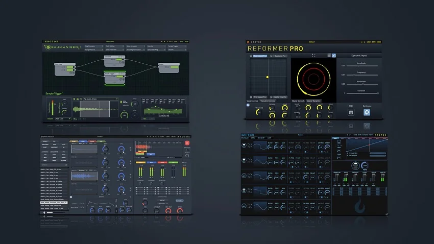This screenshot has width=434, height=244.
Task: Open the folder icon in Dehumaniser sample bar
Action: click(x=78, y=99)
